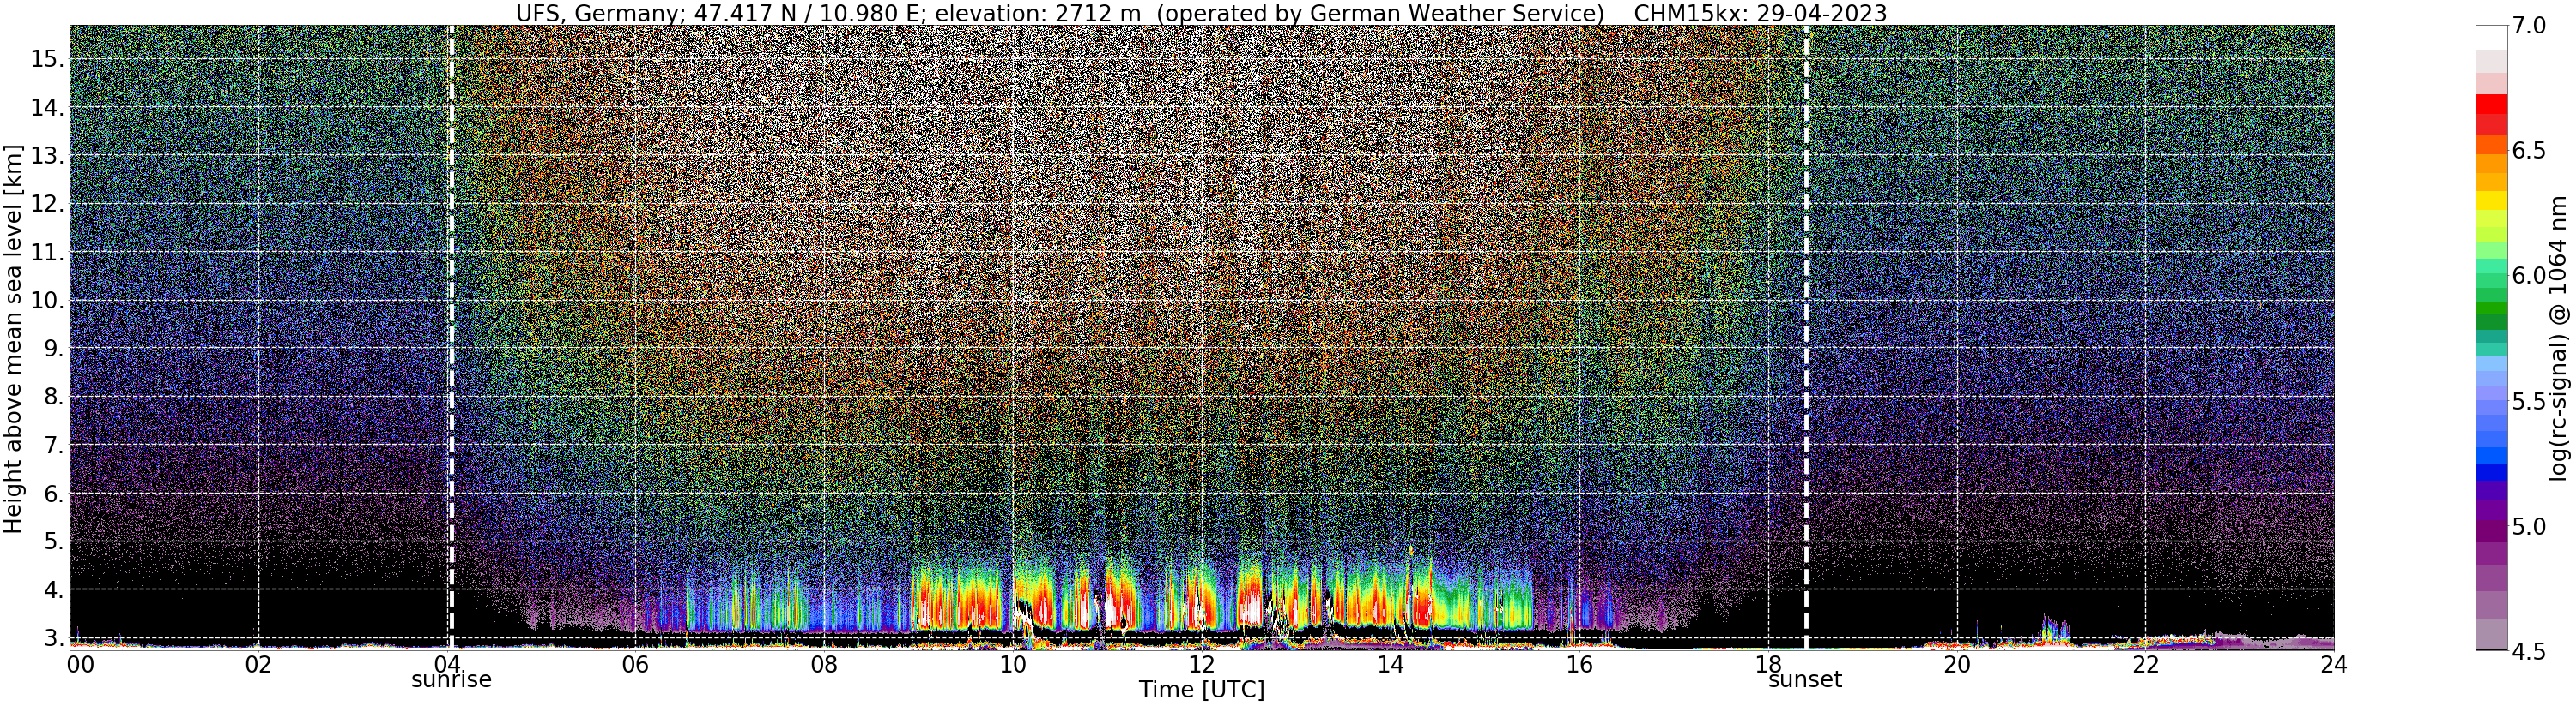The width and height of the screenshot is (2576, 706).
Task: Click the plot title text starting 'UFS, Germany'
Action: point(1060,13)
